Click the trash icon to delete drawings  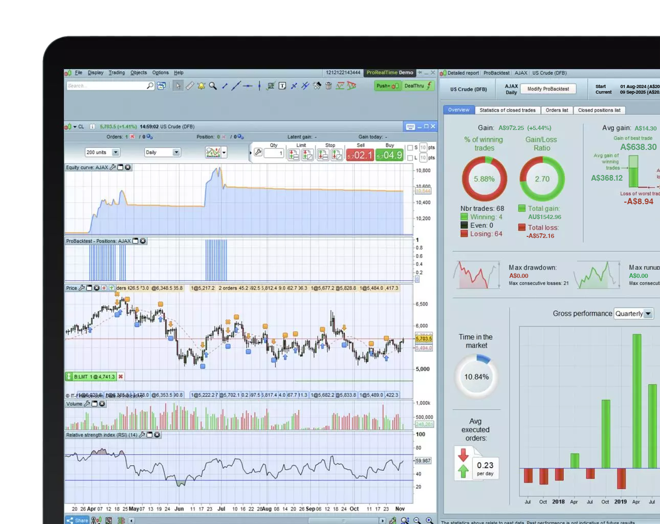click(328, 85)
